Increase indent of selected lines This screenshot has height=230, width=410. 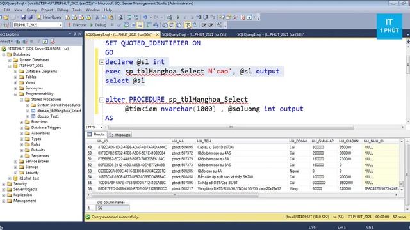click(x=211, y=25)
